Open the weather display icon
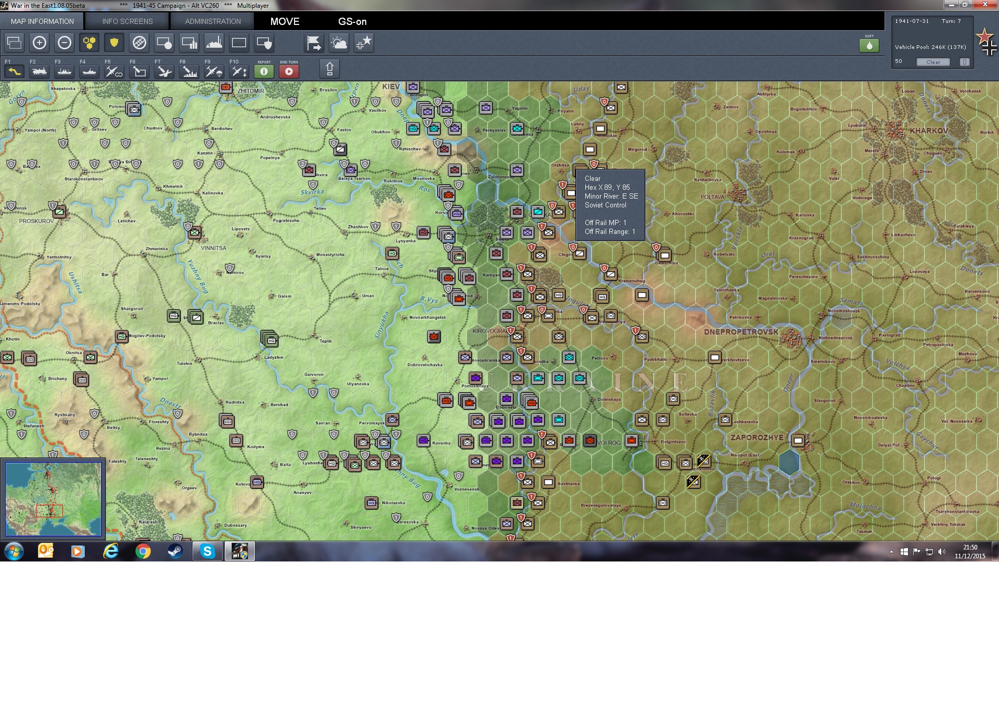Screen dimensions: 999x719 (x=339, y=43)
